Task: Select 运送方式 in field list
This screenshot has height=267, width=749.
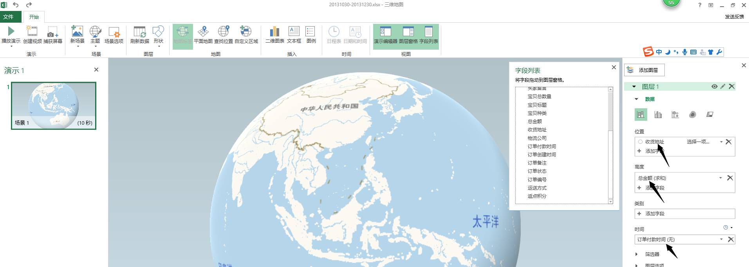Action: click(537, 188)
